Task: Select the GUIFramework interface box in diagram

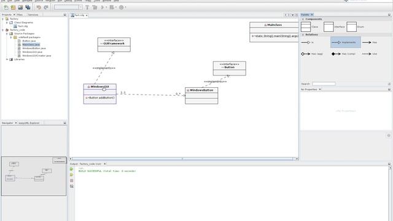Action: click(114, 45)
